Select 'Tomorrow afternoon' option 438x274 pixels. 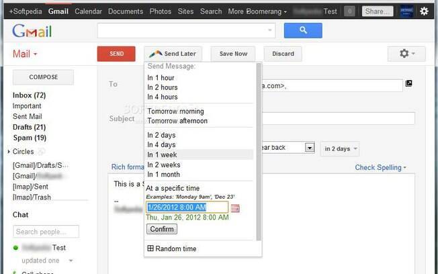177,121
